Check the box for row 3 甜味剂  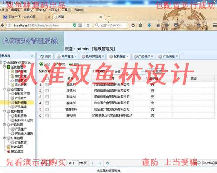click(x=47, y=97)
